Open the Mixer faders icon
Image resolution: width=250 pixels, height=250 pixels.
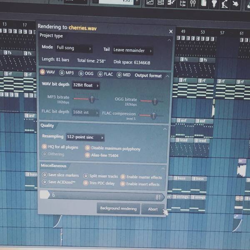coord(193,4)
